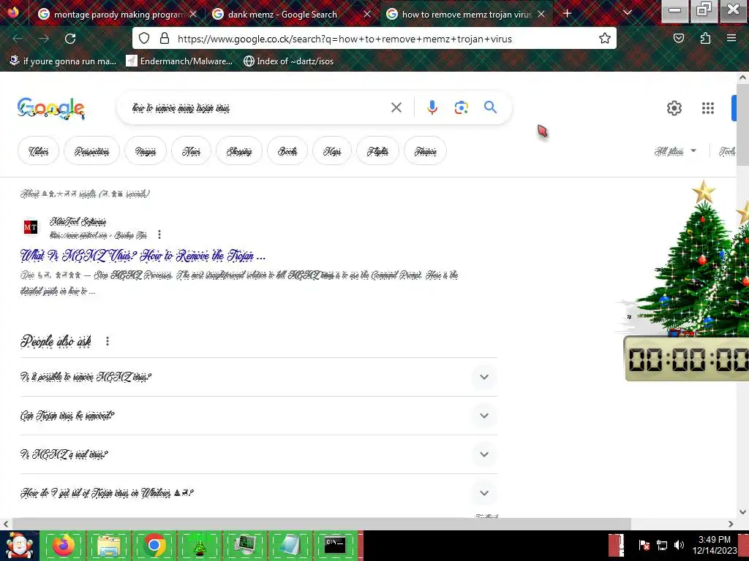Click the Google holiday logo

click(51, 109)
